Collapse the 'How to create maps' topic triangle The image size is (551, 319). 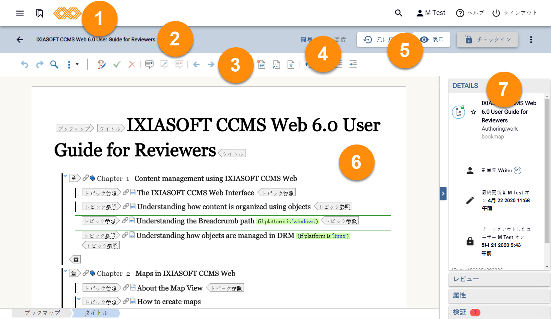click(79, 299)
